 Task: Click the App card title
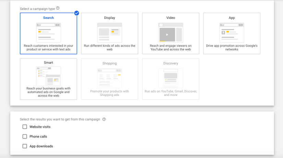(x=232, y=18)
